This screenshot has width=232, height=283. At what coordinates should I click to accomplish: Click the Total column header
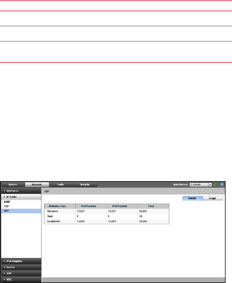pos(154,206)
